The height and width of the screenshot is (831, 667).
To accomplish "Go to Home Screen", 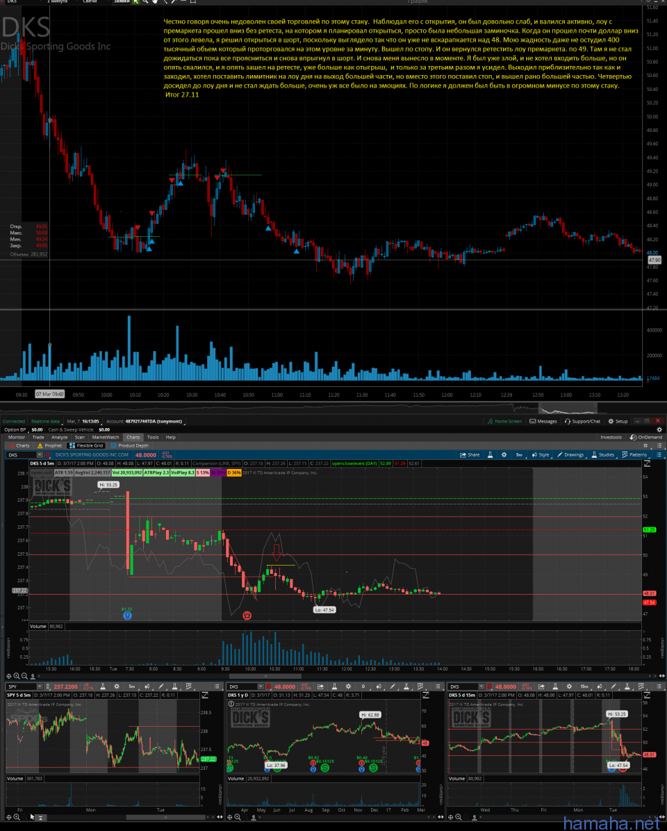I will pyautogui.click(x=504, y=421).
